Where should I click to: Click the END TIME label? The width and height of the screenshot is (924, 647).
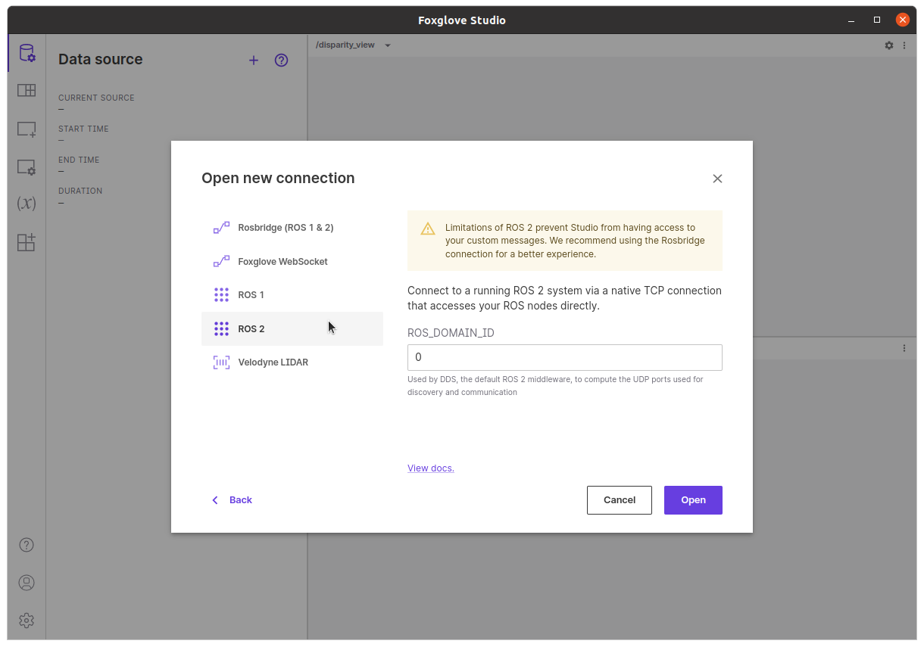79,160
